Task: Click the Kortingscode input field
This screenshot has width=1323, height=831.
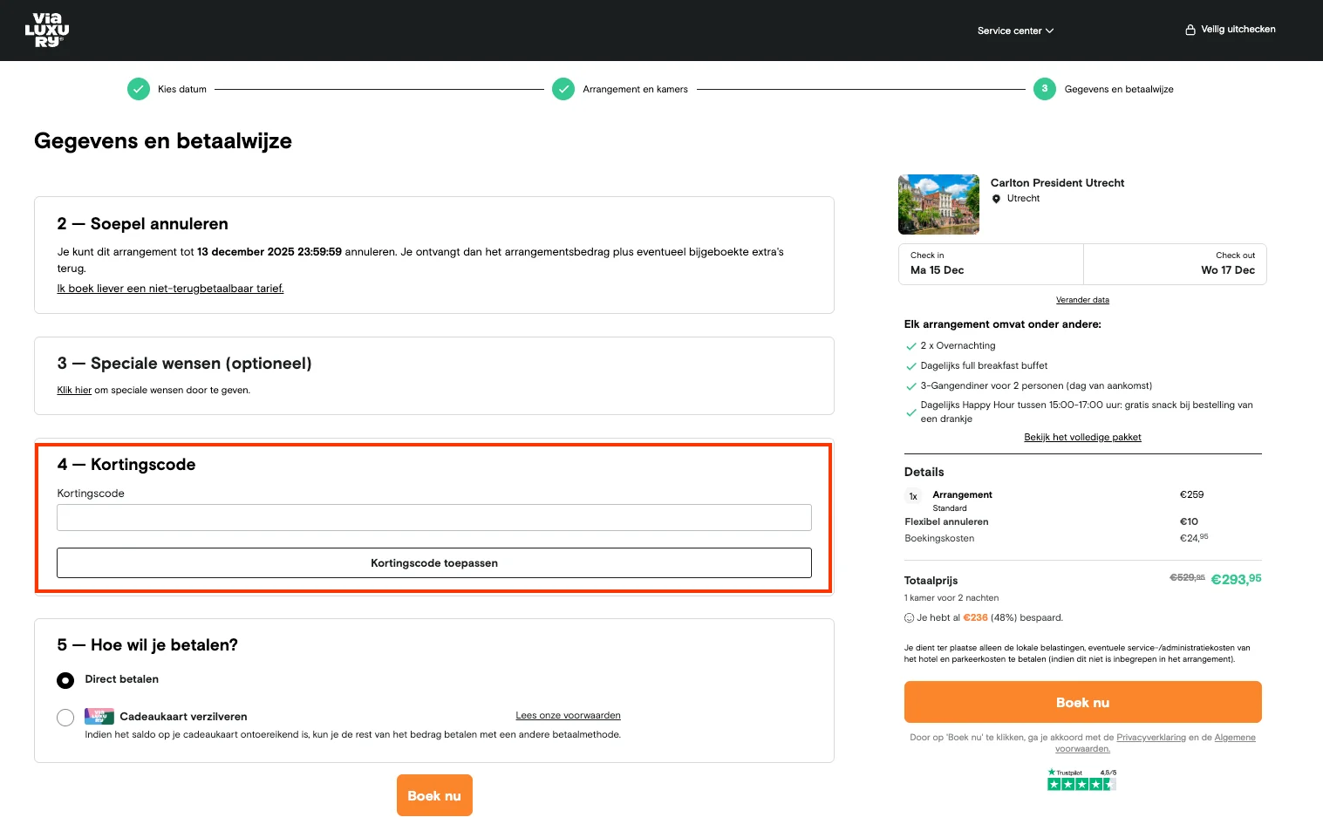Action: click(433, 517)
